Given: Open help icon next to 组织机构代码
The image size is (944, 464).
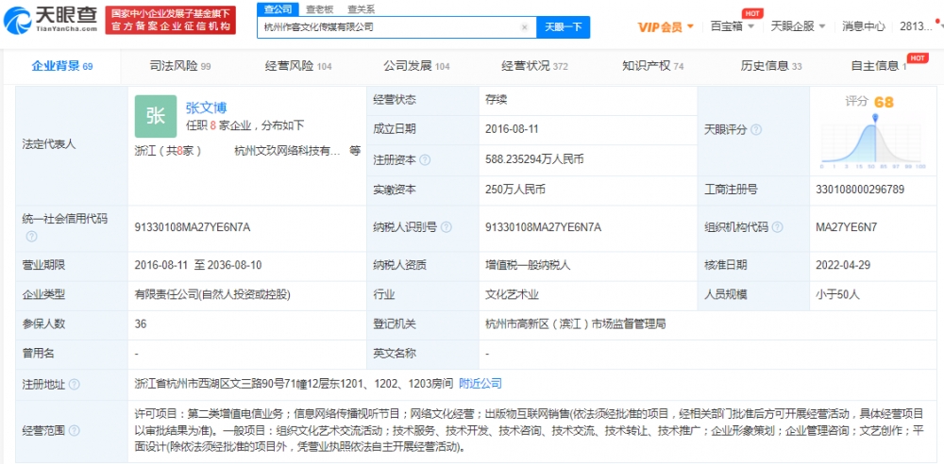Looking at the screenshot, I should 777,227.
